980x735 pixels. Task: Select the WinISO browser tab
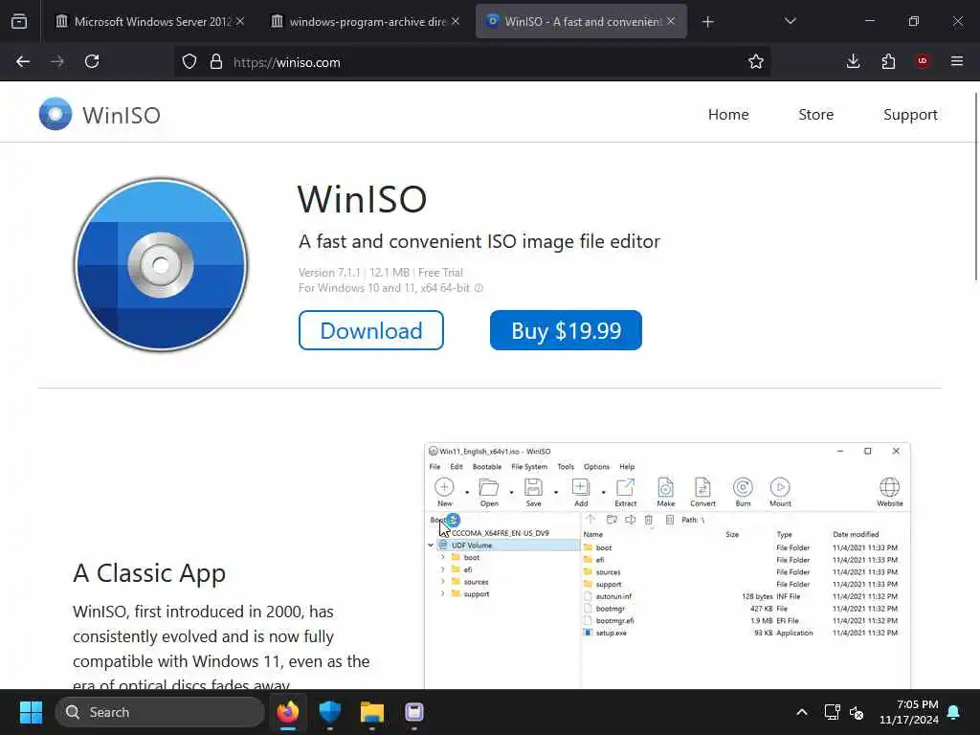point(581,21)
